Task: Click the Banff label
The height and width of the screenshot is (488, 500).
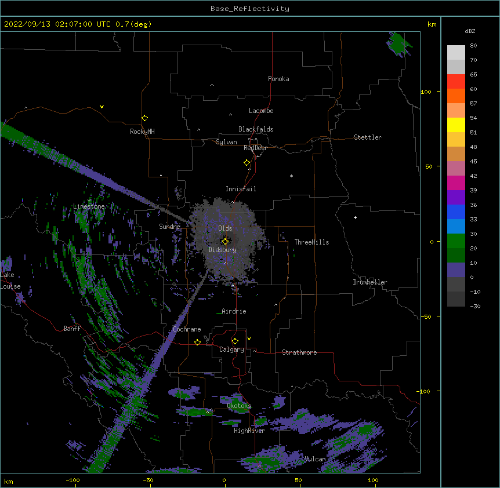Action: click(x=72, y=329)
